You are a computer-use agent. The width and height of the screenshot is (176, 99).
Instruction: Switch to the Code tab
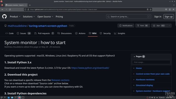click(10, 33)
